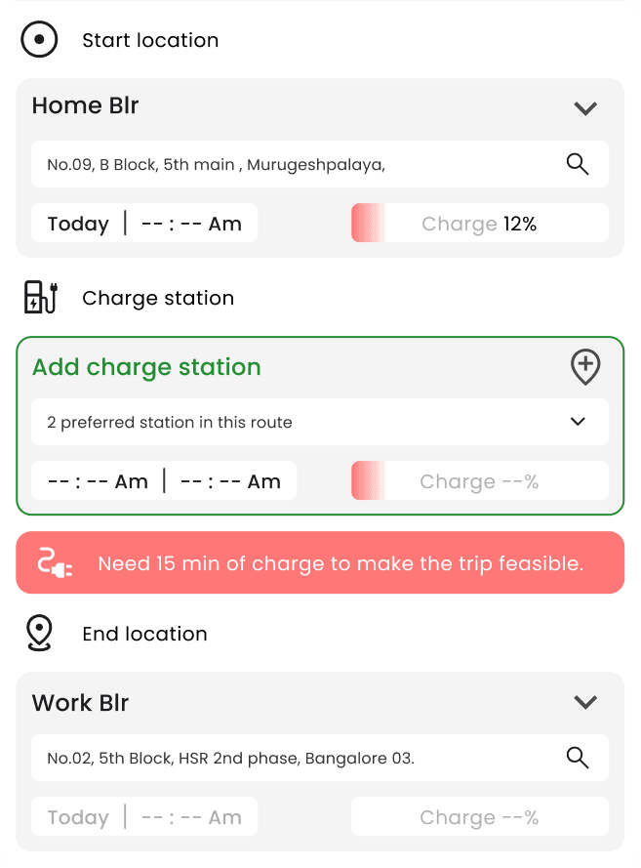Tap the add location pin plus icon
This screenshot has width=641, height=868.
click(585, 367)
